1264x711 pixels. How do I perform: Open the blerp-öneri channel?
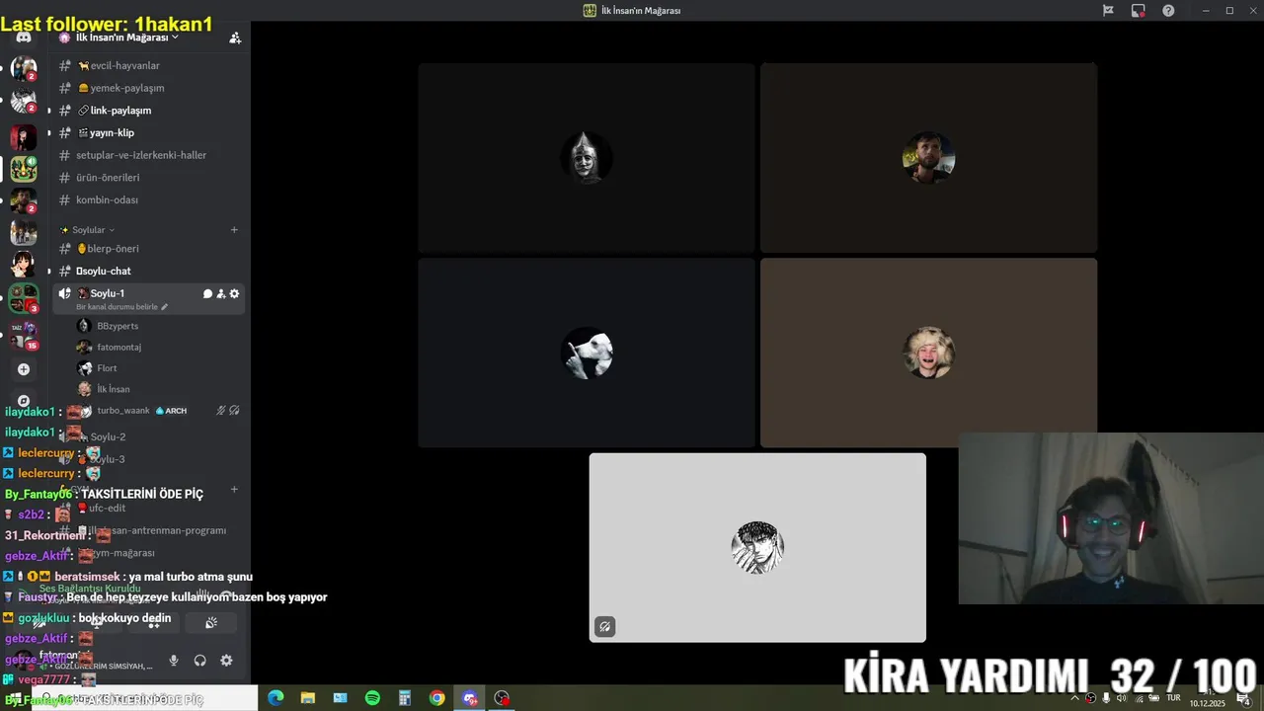point(148,249)
